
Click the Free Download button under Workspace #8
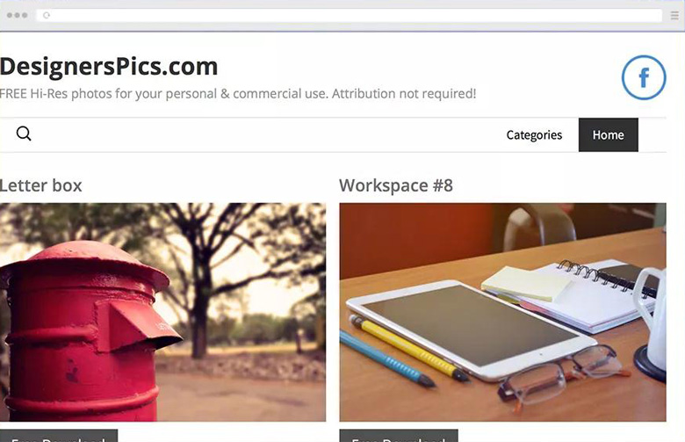coord(399,436)
